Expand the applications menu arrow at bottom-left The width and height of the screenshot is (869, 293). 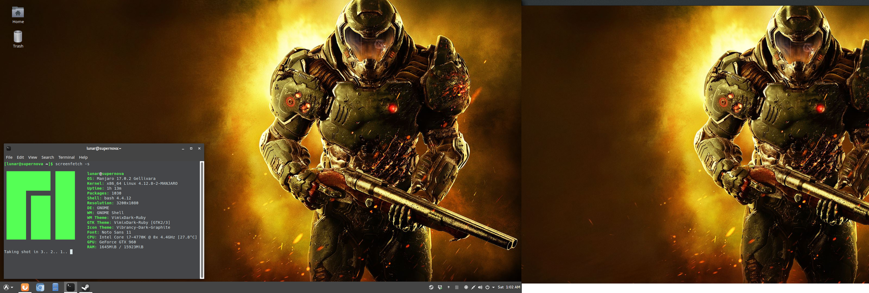coord(12,287)
